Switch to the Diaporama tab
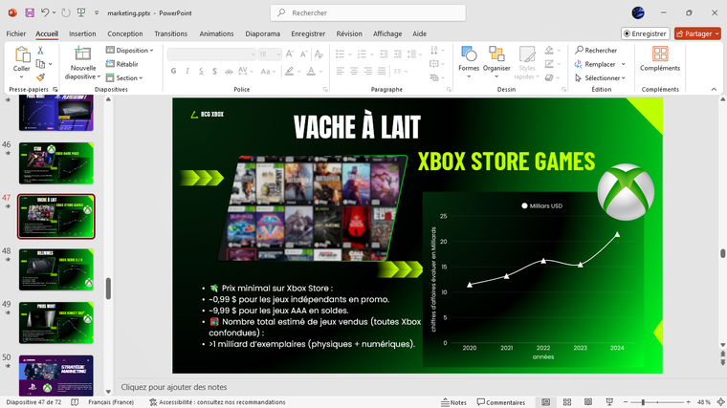Viewport: 727px width, 408px height. (x=262, y=33)
